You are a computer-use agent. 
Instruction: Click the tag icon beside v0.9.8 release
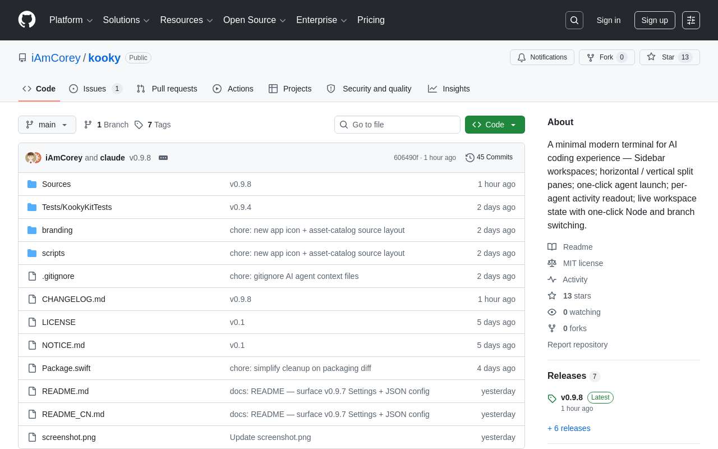coord(552,398)
